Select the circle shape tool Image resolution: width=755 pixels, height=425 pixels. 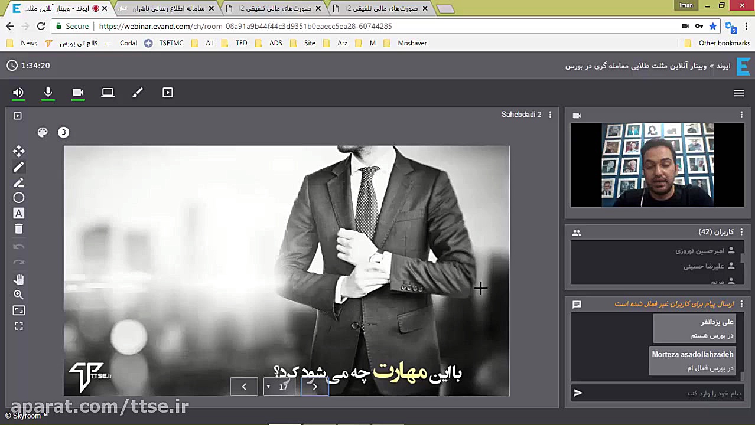18,198
